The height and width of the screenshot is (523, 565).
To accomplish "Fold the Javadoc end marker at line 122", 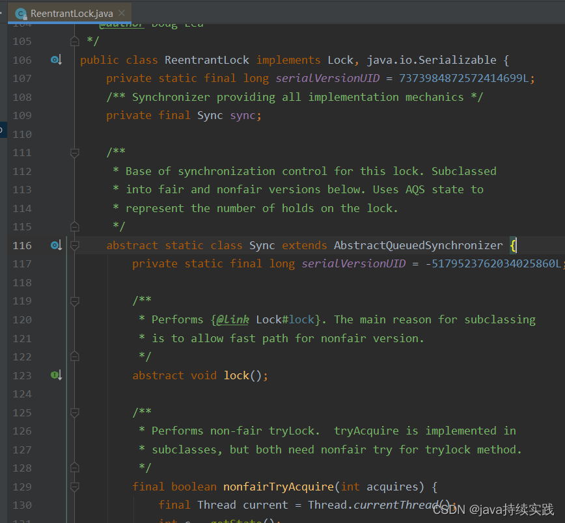I will (x=75, y=356).
